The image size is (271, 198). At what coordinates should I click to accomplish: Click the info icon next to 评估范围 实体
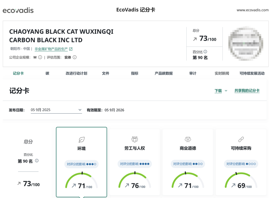pos(75,57)
